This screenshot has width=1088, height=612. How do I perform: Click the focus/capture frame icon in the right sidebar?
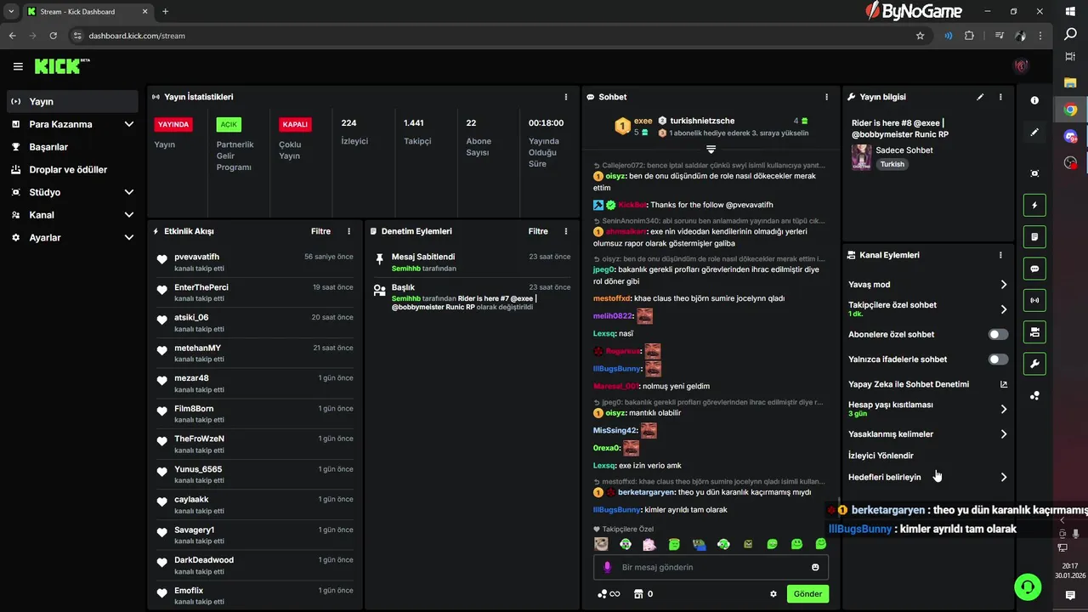point(1034,173)
